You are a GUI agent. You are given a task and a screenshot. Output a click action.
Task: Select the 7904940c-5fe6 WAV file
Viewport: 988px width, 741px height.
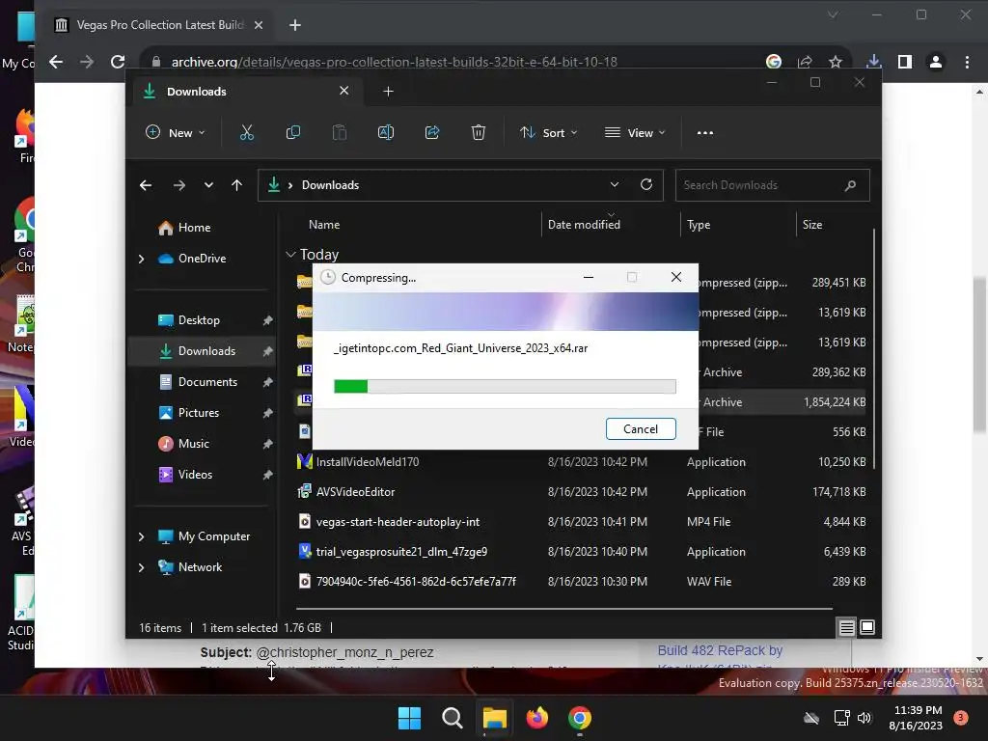pos(416,582)
